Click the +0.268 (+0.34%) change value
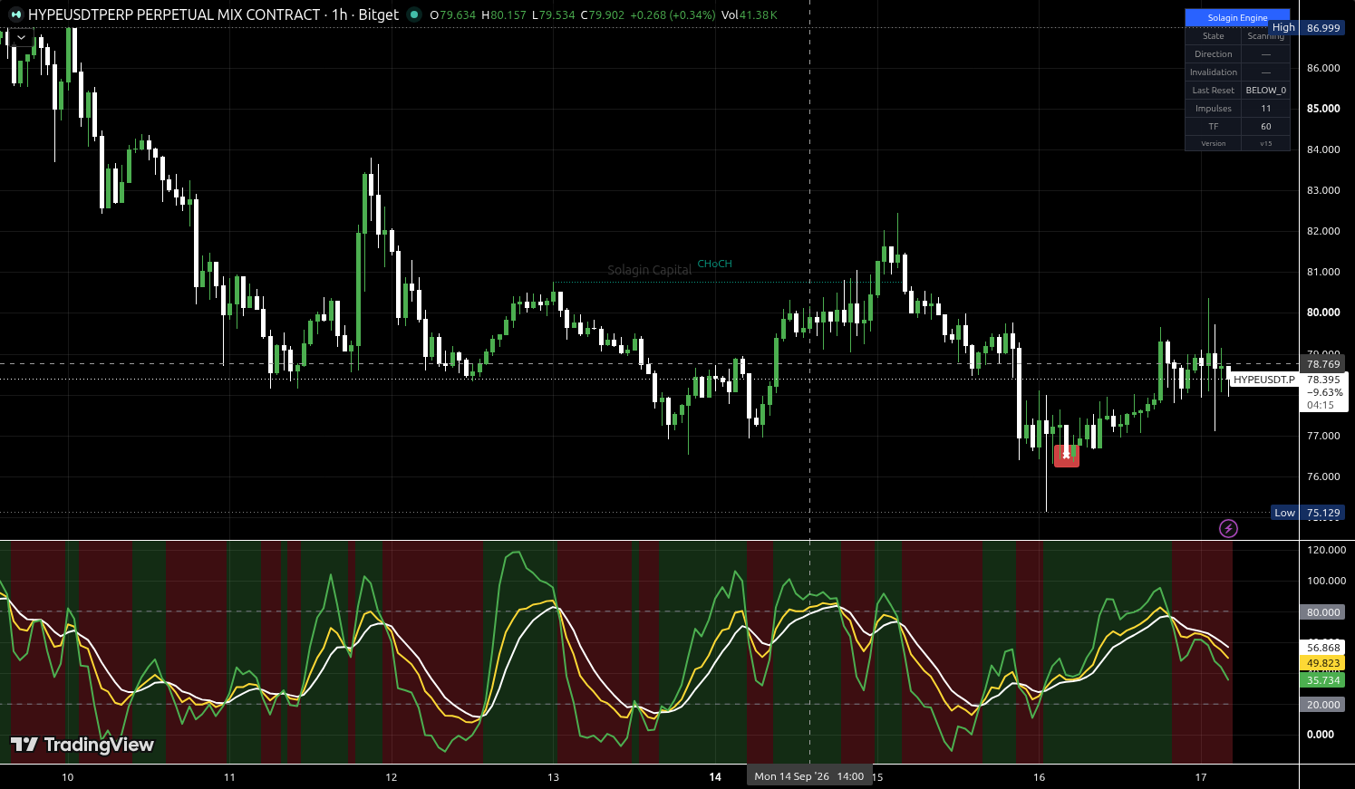Image resolution: width=1355 pixels, height=789 pixels. tap(673, 15)
